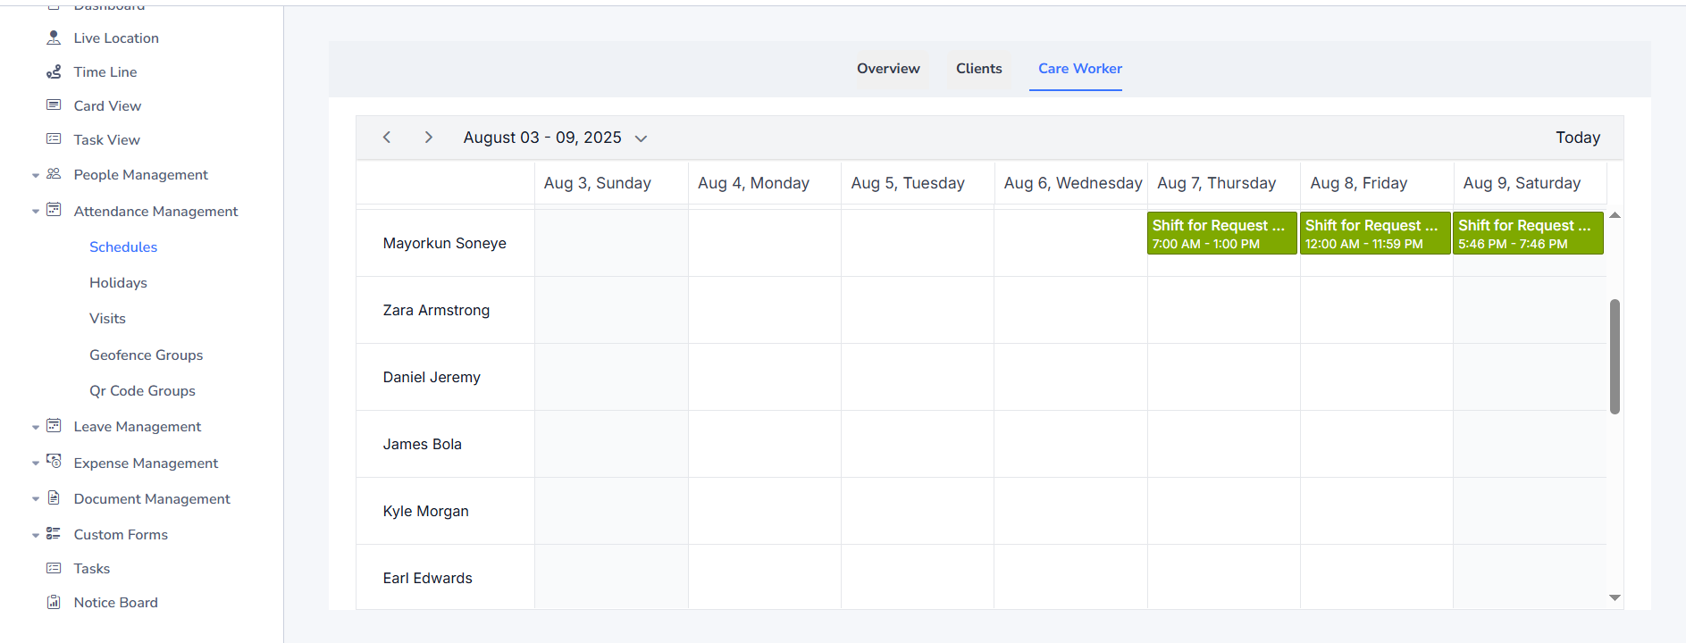Switch to the Overview tab
This screenshot has width=1686, height=643.
(x=887, y=69)
